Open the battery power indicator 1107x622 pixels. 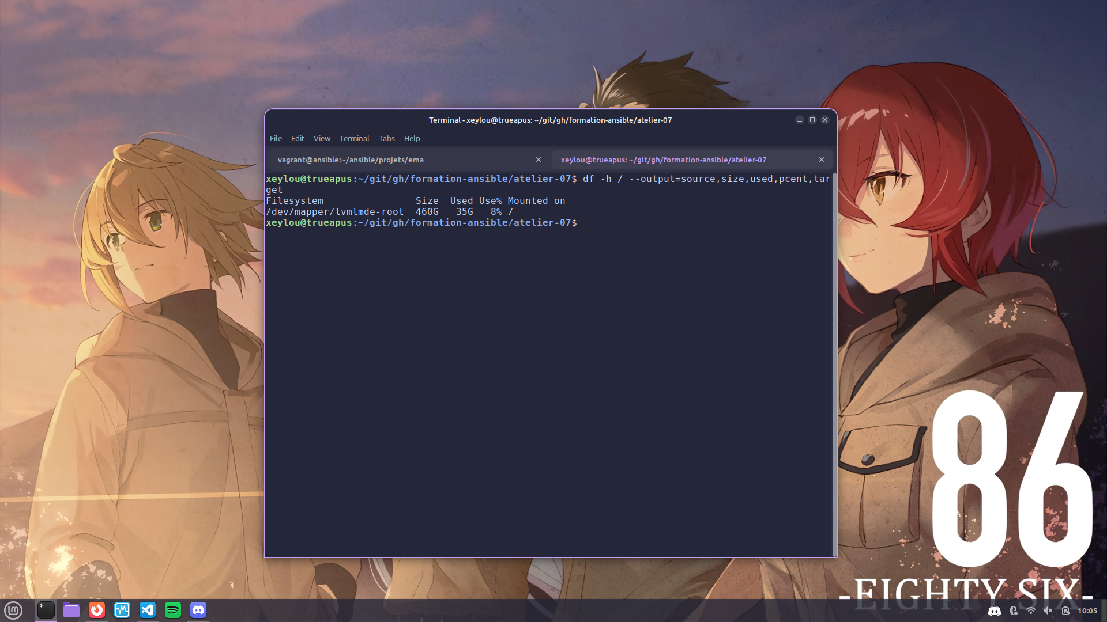click(1065, 611)
